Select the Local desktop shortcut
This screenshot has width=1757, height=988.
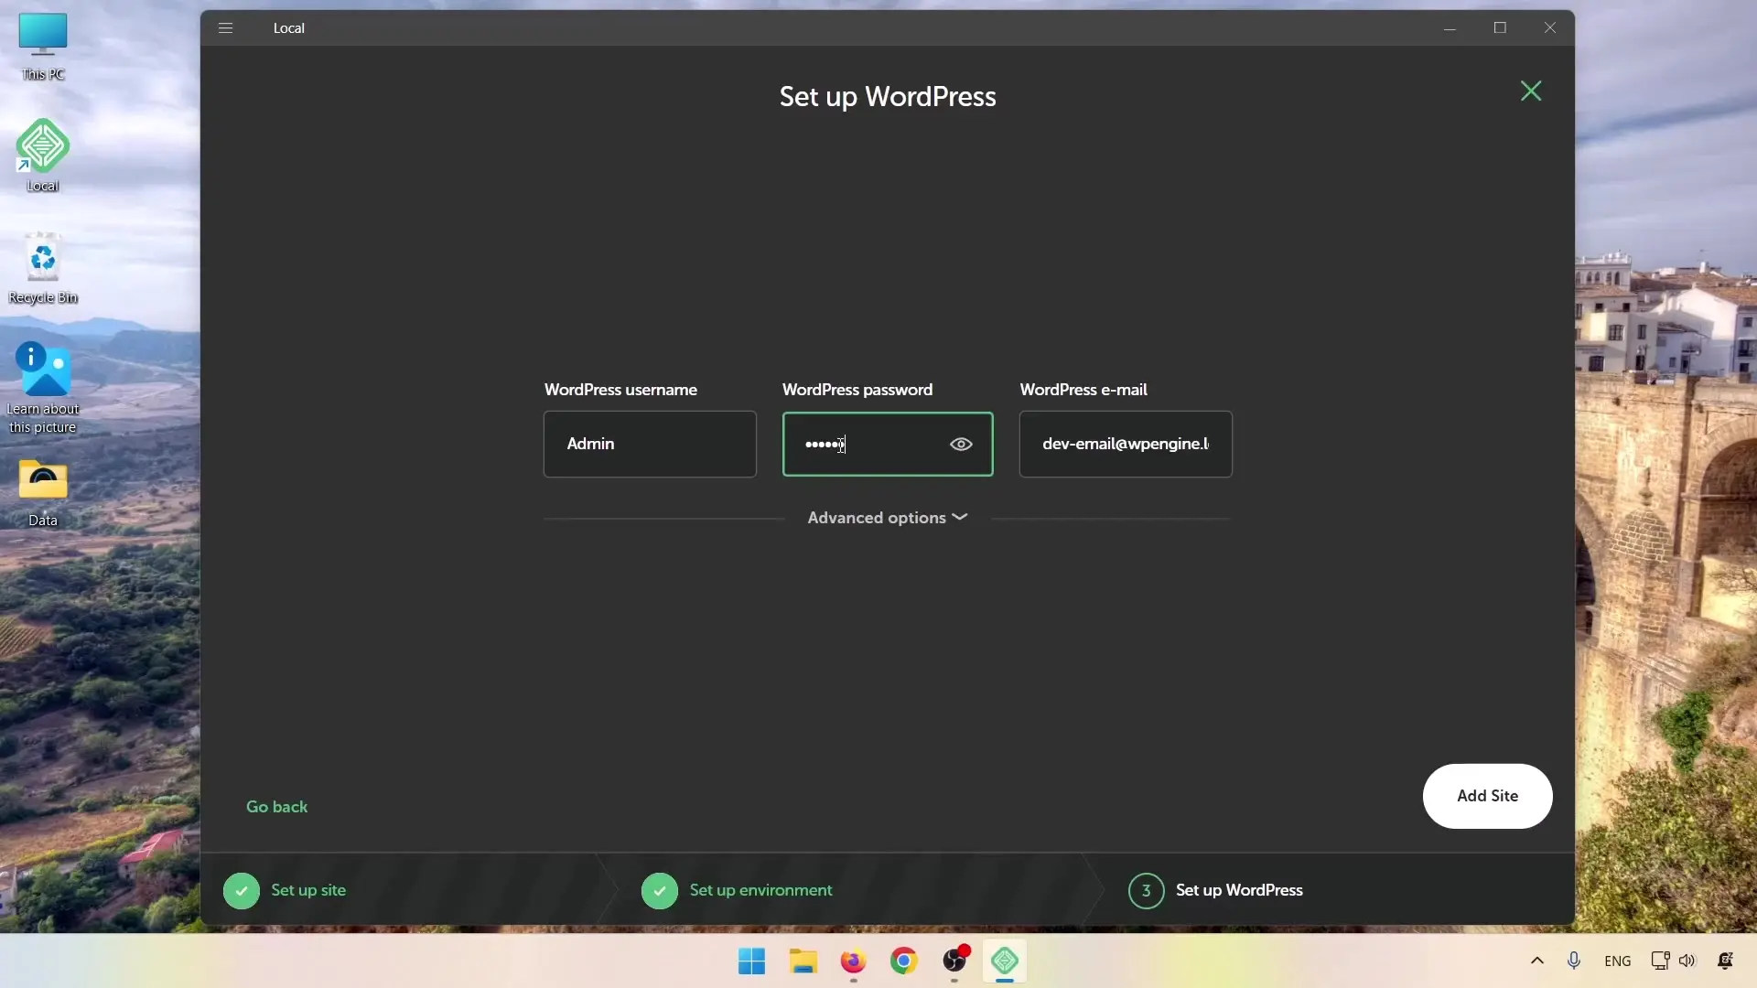43,156
